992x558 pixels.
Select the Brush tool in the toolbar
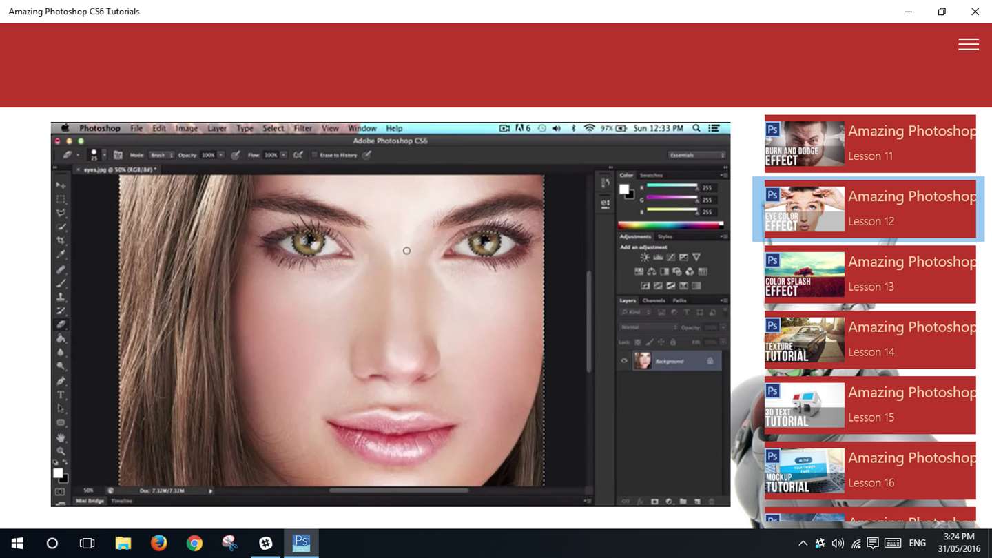pyautogui.click(x=61, y=283)
